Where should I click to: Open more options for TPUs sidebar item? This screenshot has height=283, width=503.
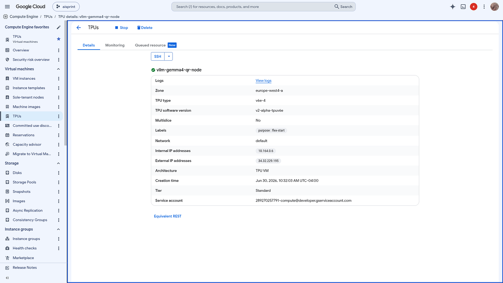pos(59,116)
